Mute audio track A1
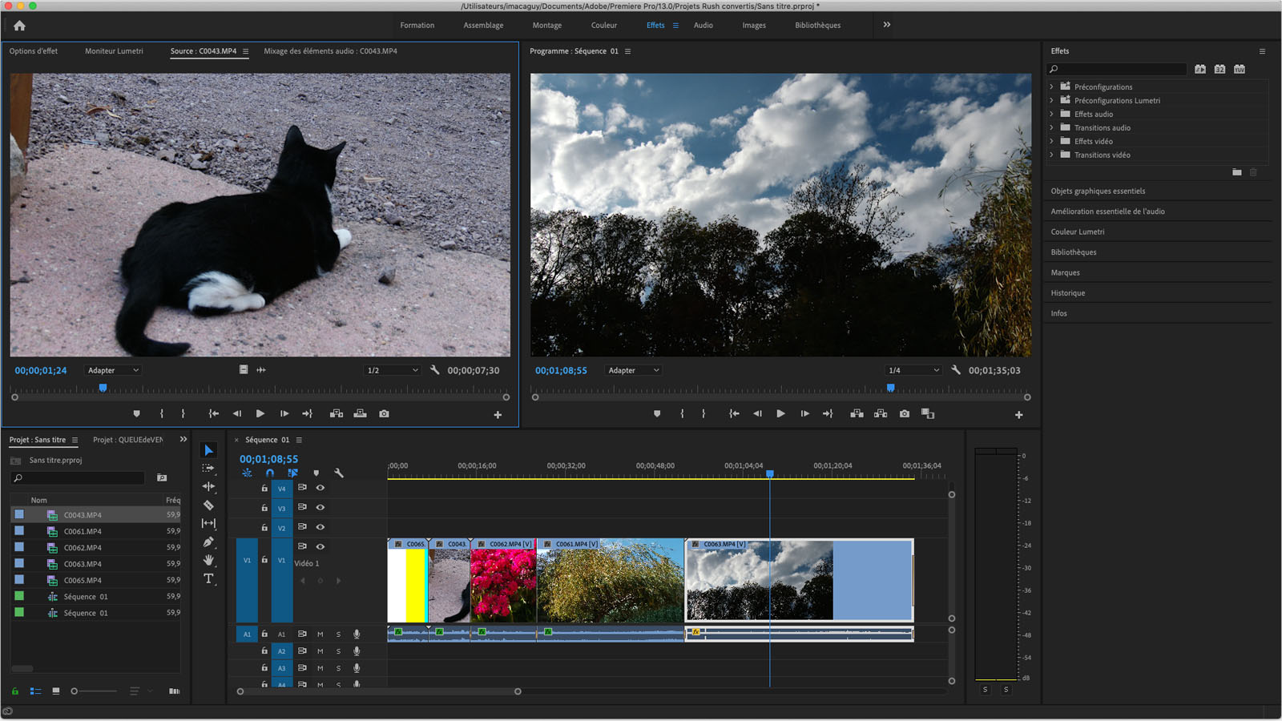Screen dimensions: 1282x721 pos(320,634)
